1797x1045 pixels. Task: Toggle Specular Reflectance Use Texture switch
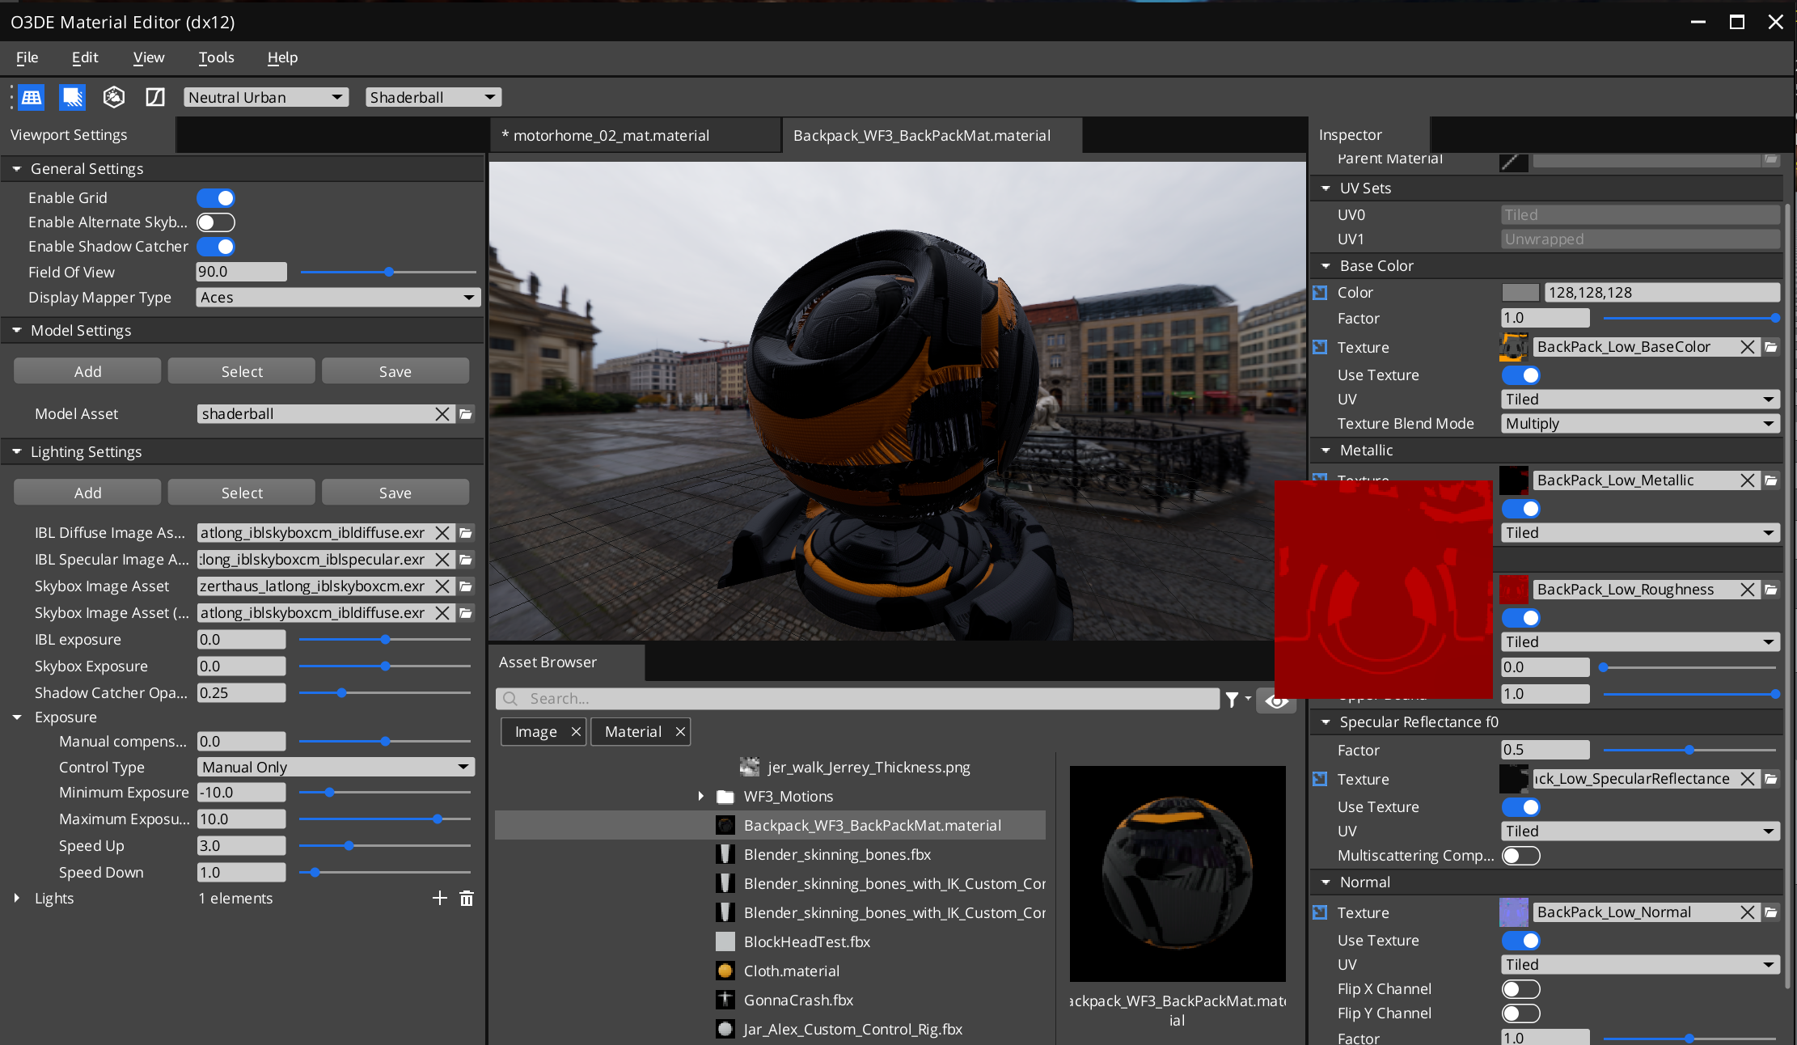1521,807
